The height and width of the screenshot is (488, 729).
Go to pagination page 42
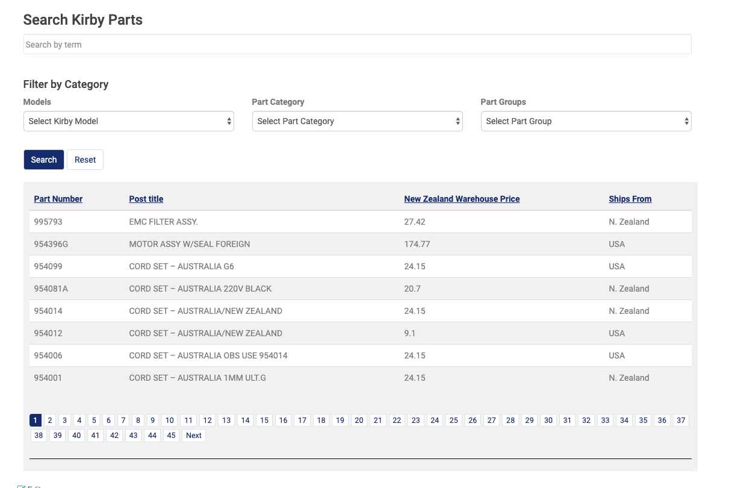[x=114, y=435]
